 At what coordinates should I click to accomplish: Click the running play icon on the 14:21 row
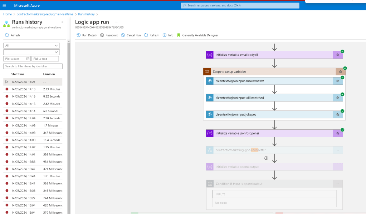point(7,82)
